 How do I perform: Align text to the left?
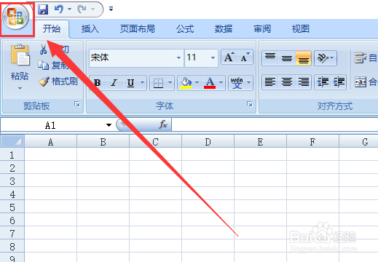coord(270,82)
